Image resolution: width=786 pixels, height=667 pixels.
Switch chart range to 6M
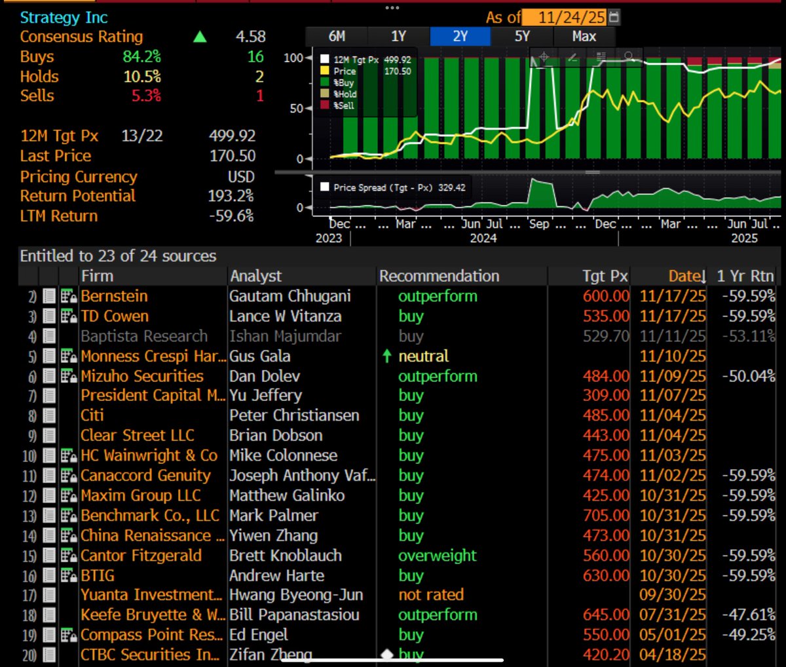[337, 36]
